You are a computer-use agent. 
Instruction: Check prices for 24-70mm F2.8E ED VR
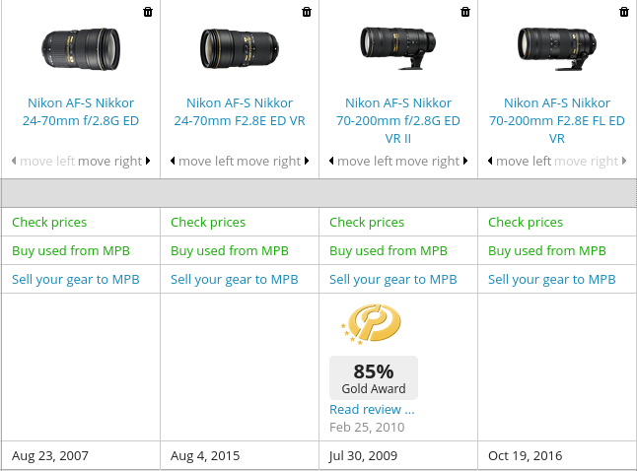208,223
